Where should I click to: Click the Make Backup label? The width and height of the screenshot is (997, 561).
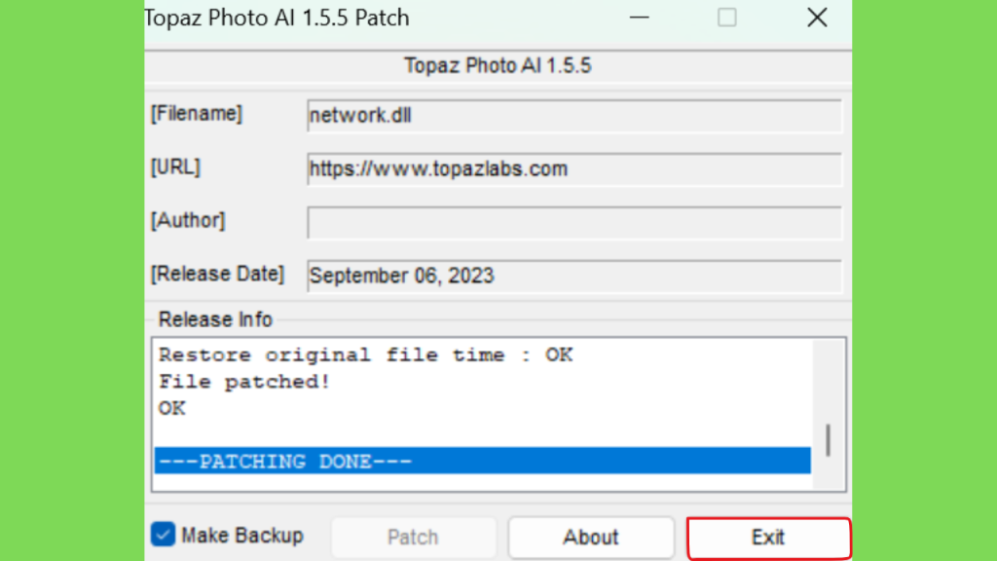tap(242, 536)
